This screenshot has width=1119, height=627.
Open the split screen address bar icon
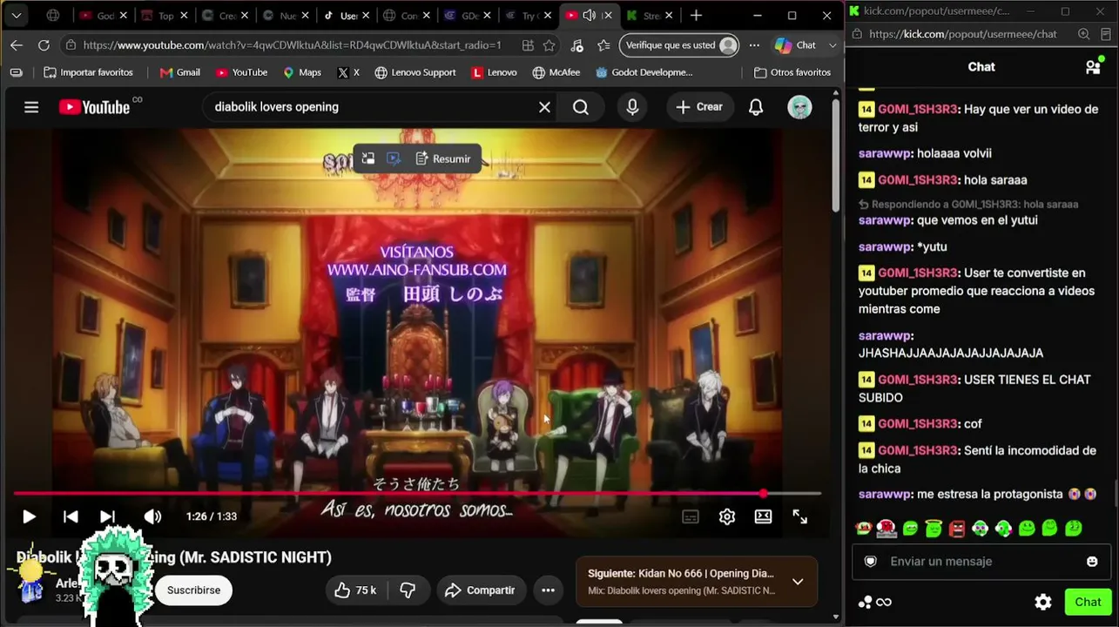tap(528, 45)
